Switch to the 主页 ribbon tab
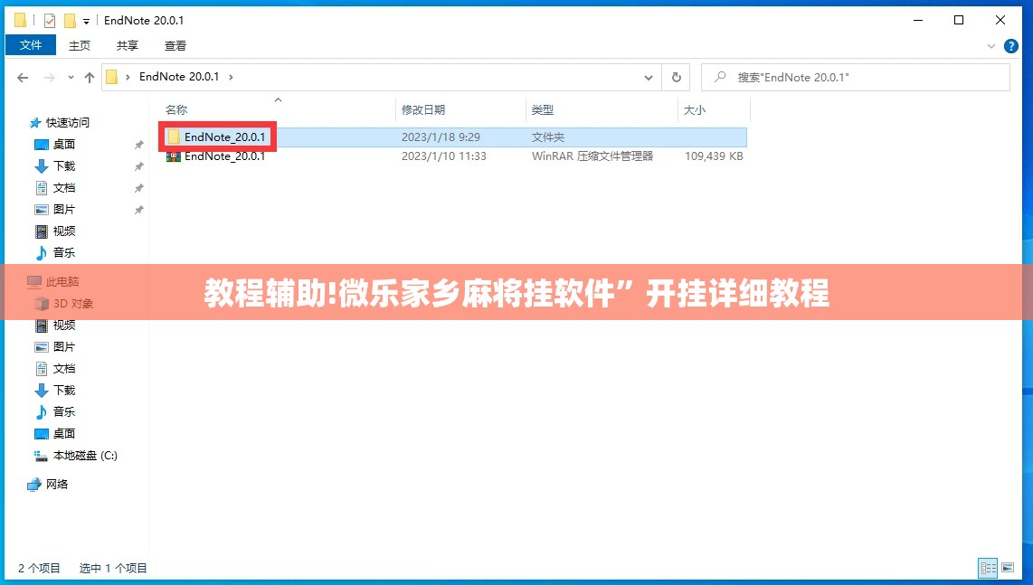 click(79, 45)
